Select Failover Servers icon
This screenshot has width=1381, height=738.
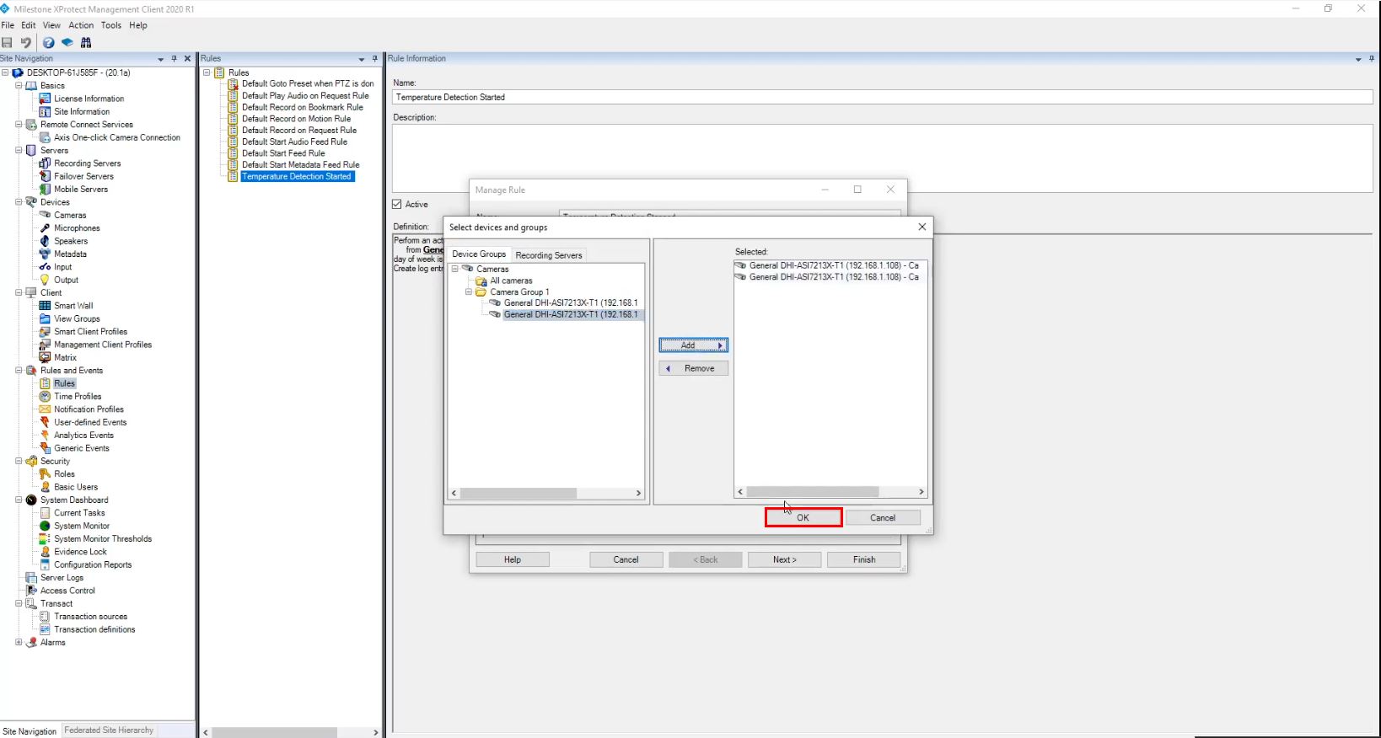coord(46,176)
